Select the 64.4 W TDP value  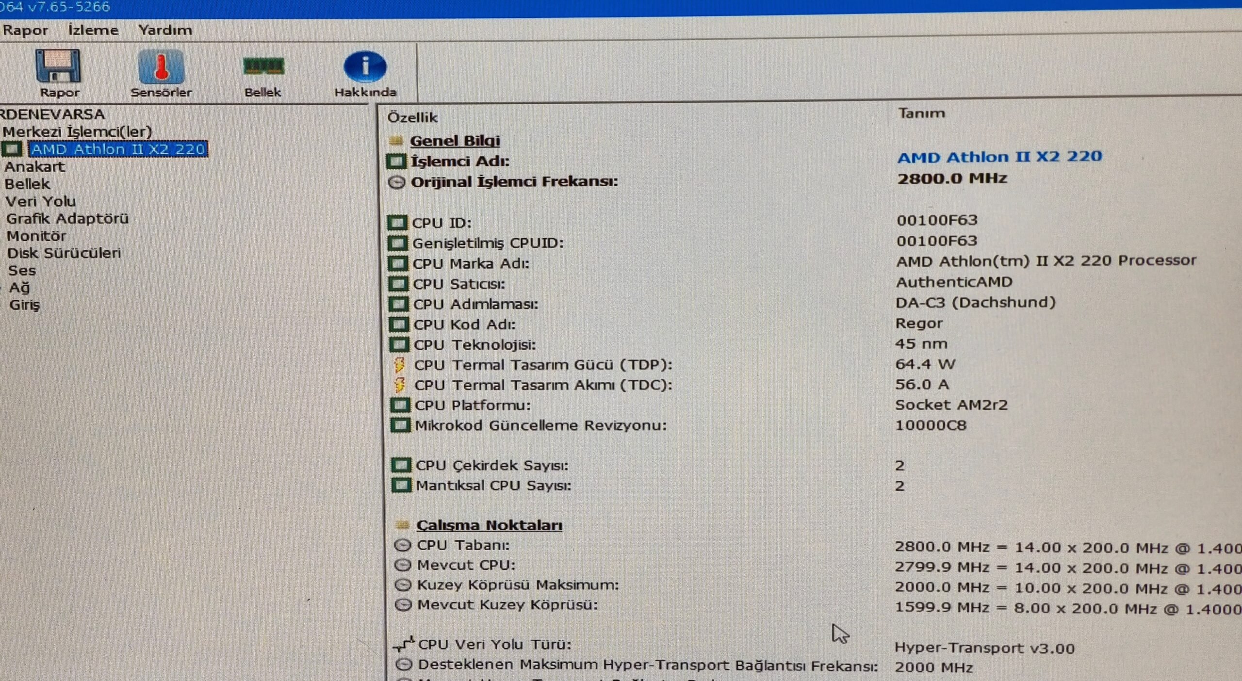pyautogui.click(x=925, y=364)
